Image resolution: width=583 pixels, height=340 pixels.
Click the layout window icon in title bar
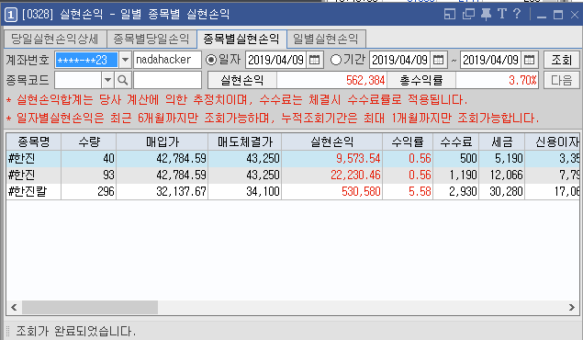pyautogui.click(x=450, y=14)
